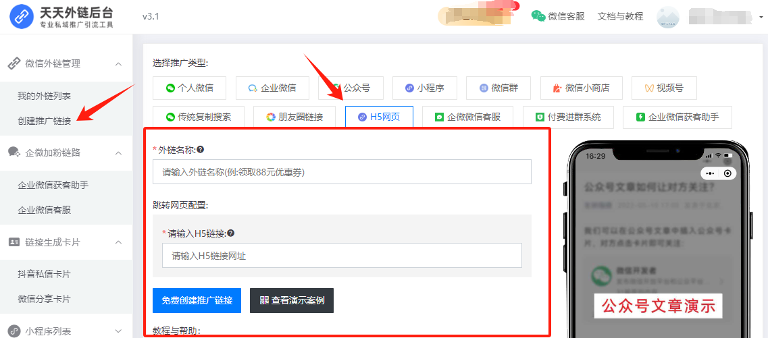Click the user avatar image in header
768x338 pixels.
point(667,17)
